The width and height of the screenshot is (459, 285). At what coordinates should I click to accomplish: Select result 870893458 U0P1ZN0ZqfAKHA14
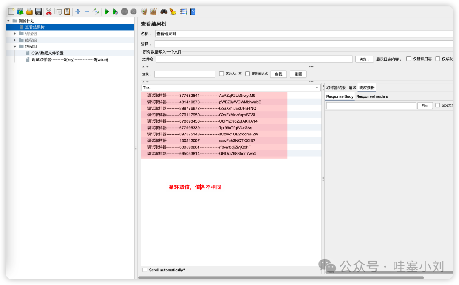(x=202, y=121)
